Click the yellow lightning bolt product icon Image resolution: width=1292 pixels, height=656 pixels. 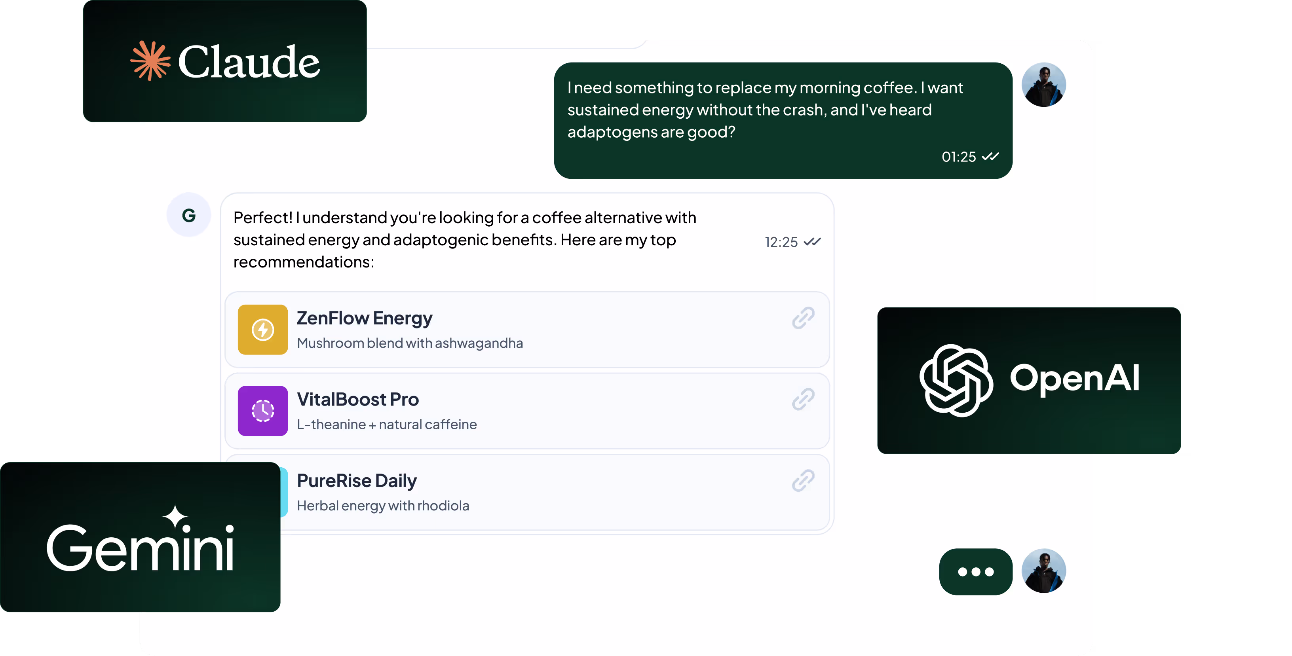(x=263, y=330)
